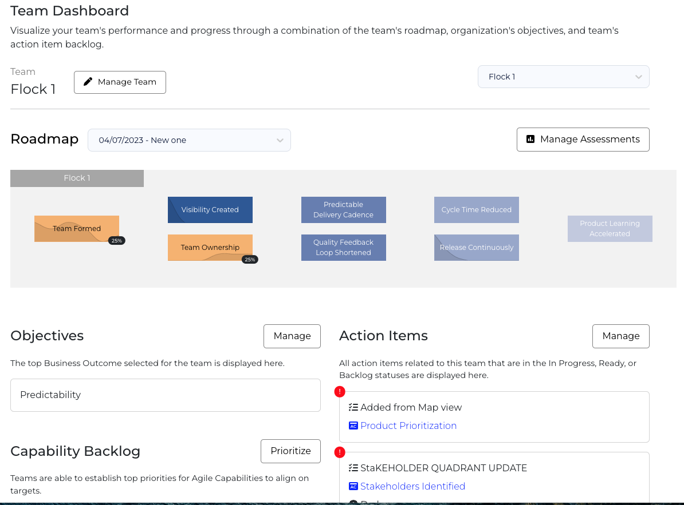Viewport: 684px width, 505px height.
Task: Click the AC icon beside Stakeholders Identified
Action: 353,486
